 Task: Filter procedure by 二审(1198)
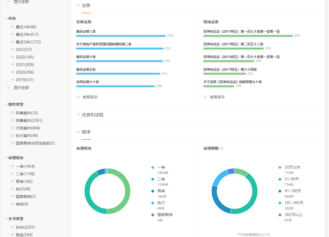[25, 174]
